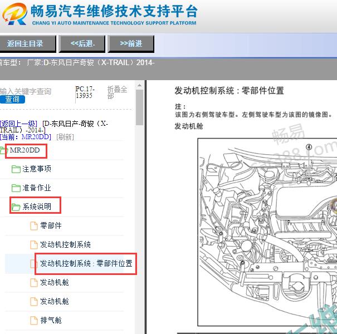
Task: Open the second 发动机舱 document
Action: pyautogui.click(x=55, y=301)
